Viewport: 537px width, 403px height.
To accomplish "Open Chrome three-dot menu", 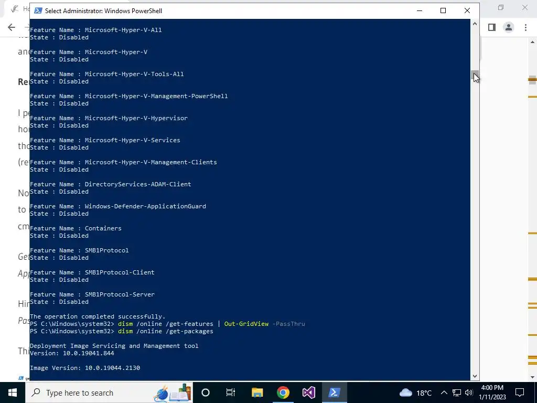I will [525, 27].
